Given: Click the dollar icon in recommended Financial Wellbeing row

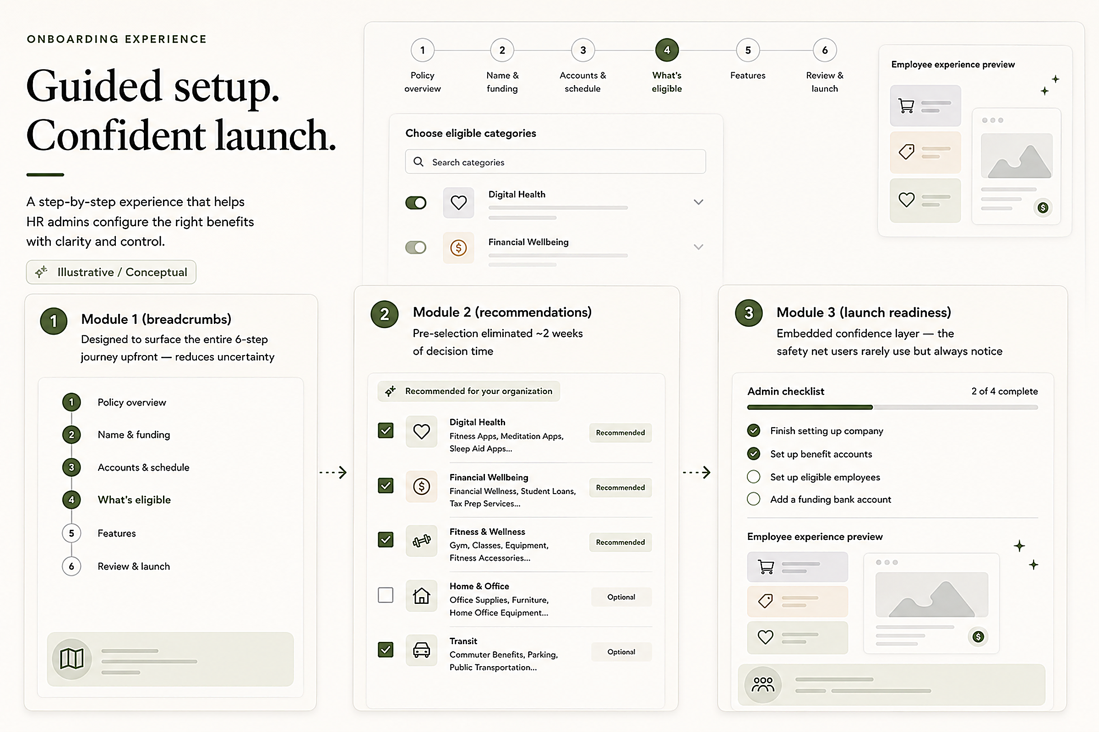Looking at the screenshot, I should (x=421, y=486).
